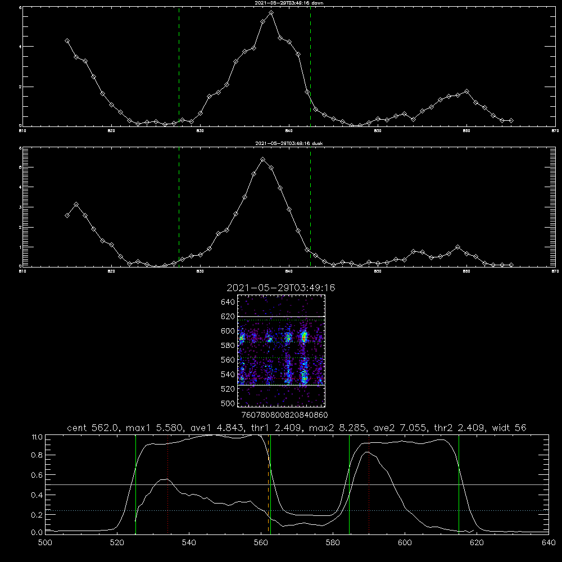The image size is (562, 562).
Task: Click y-axis label 0.8 on bottom plot
Action: pyautogui.click(x=37, y=455)
